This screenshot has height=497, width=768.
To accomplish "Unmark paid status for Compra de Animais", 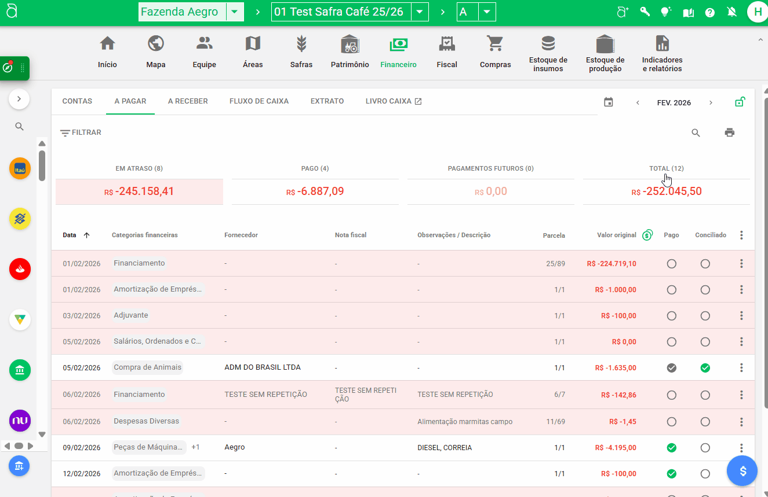I will coord(671,368).
